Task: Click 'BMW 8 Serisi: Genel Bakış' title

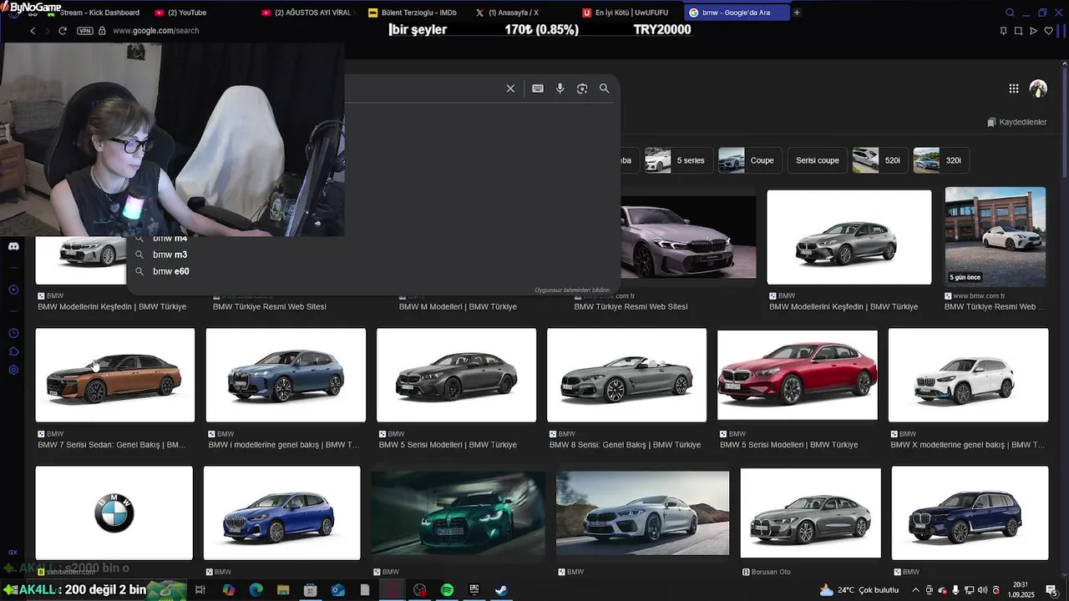Action: (x=625, y=445)
